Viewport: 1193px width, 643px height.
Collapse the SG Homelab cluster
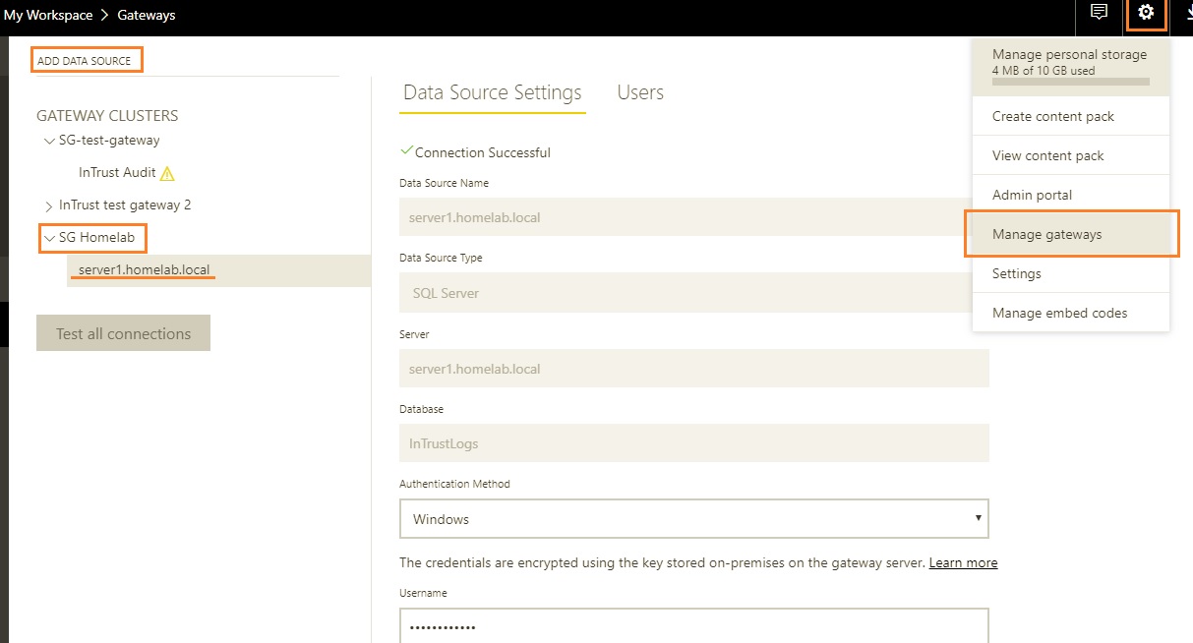coord(49,238)
